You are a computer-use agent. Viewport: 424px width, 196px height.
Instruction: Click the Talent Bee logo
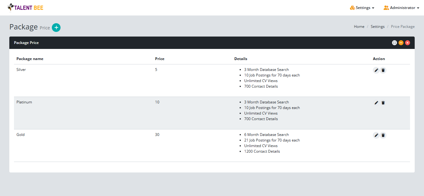25,7
